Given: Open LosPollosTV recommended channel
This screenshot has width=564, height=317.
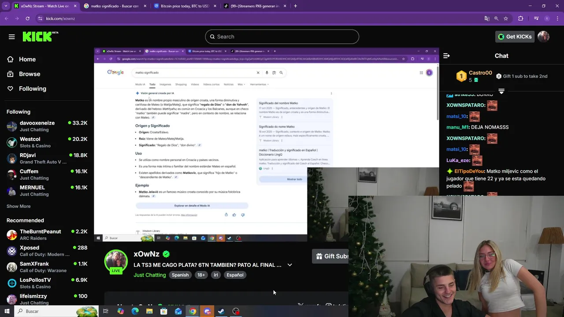Looking at the screenshot, I should [47, 283].
